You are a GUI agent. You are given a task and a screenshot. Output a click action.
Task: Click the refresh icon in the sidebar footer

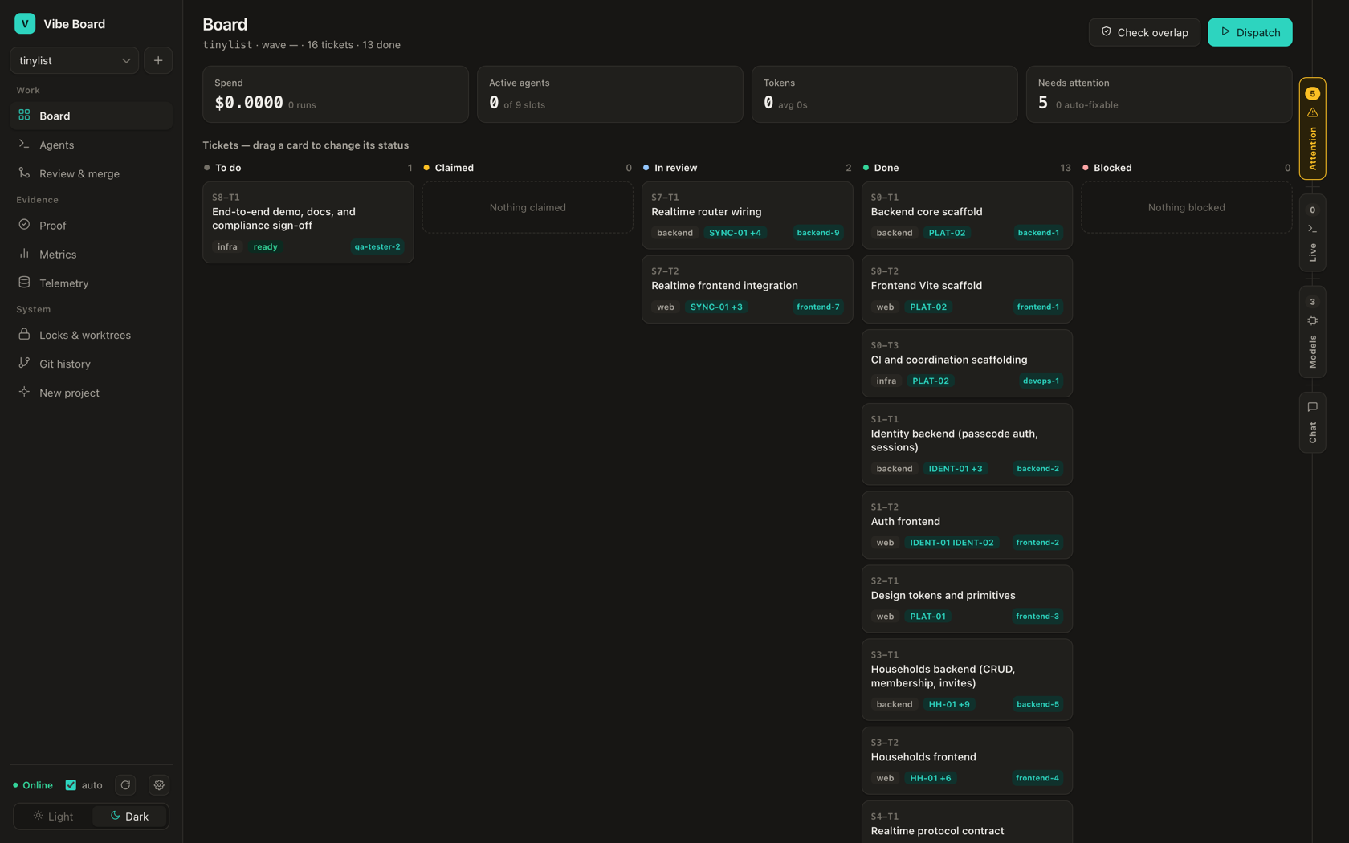(125, 785)
